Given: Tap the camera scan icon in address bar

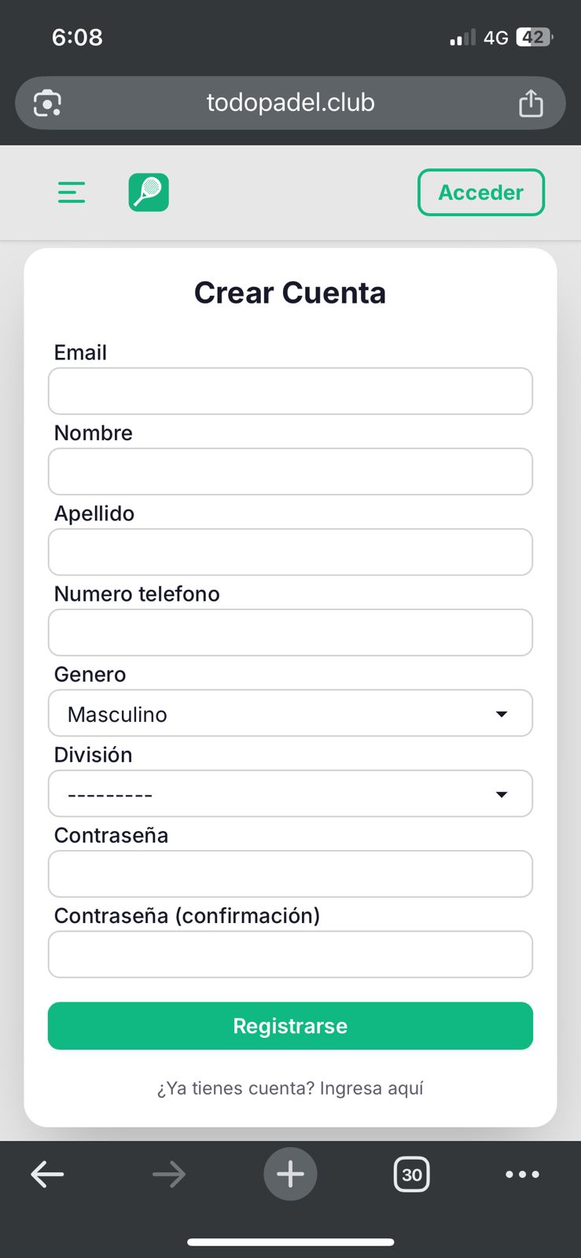Looking at the screenshot, I should tap(47, 103).
